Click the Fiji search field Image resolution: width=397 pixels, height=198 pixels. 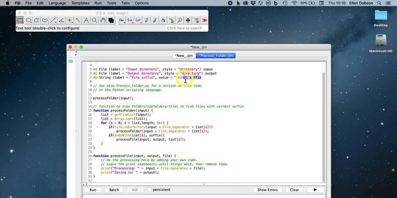click(187, 28)
